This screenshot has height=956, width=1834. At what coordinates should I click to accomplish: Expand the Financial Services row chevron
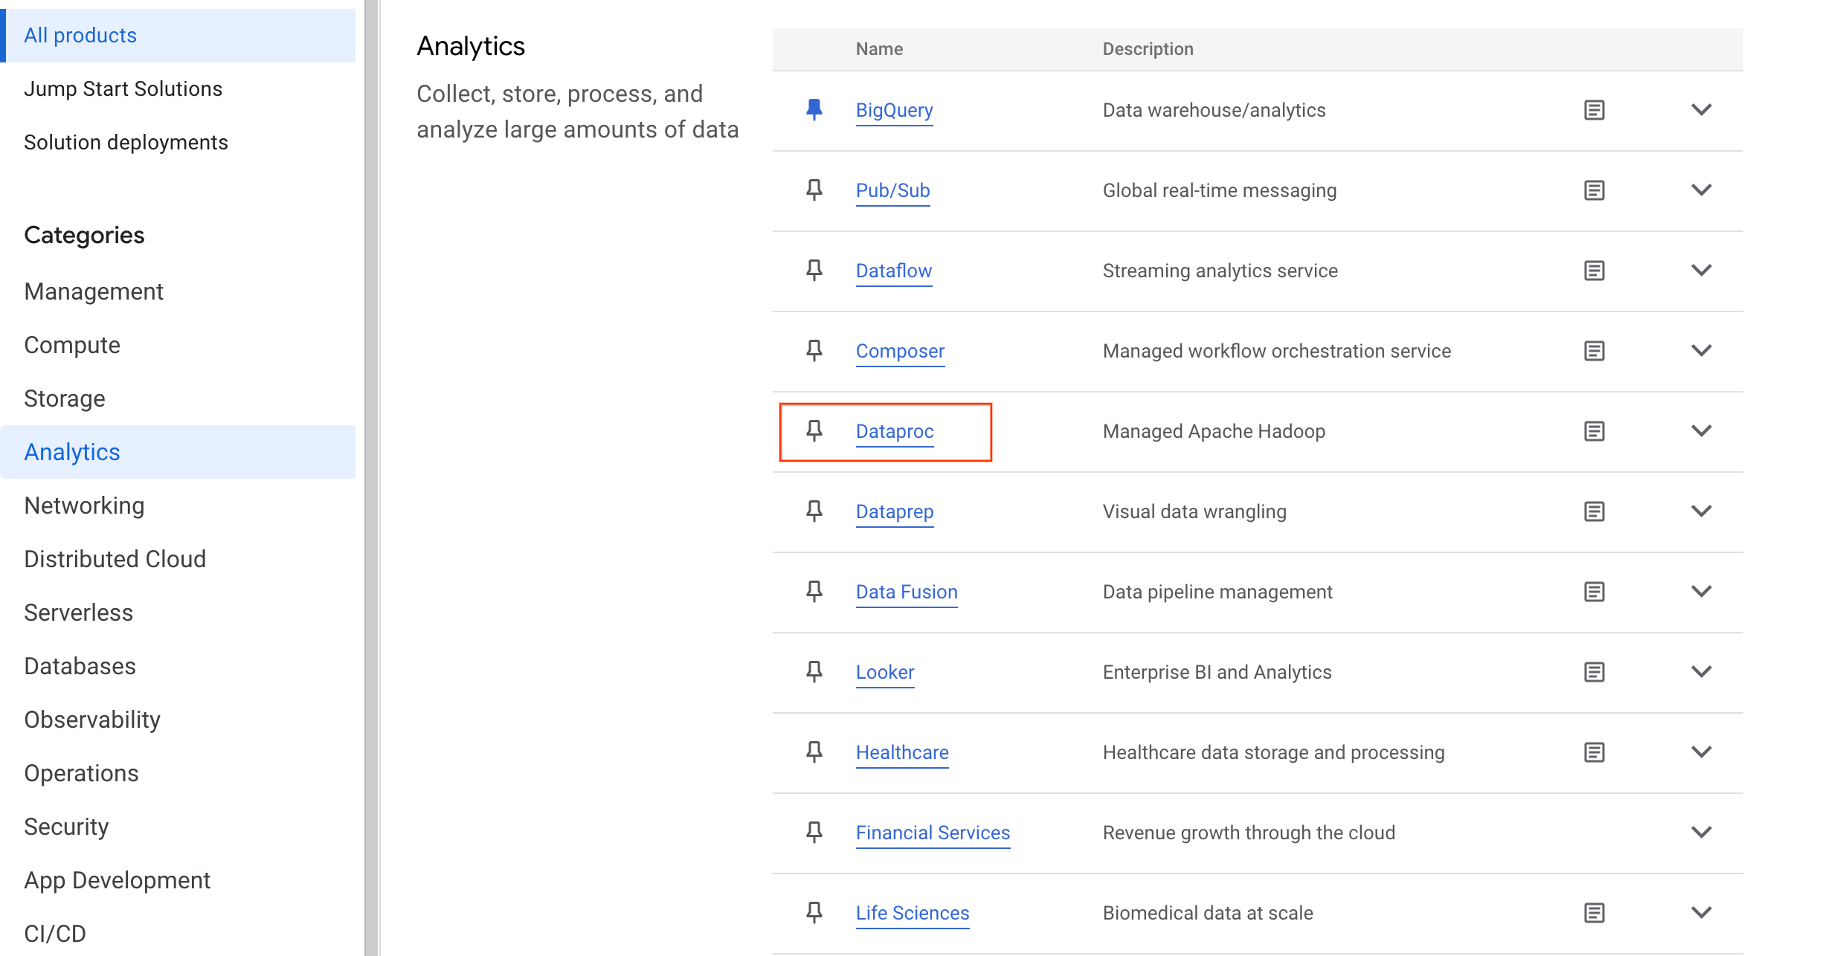coord(1702,833)
